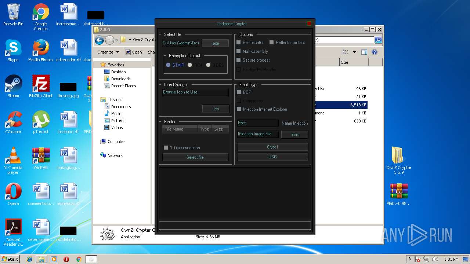Click the .ico browse button

(x=216, y=109)
